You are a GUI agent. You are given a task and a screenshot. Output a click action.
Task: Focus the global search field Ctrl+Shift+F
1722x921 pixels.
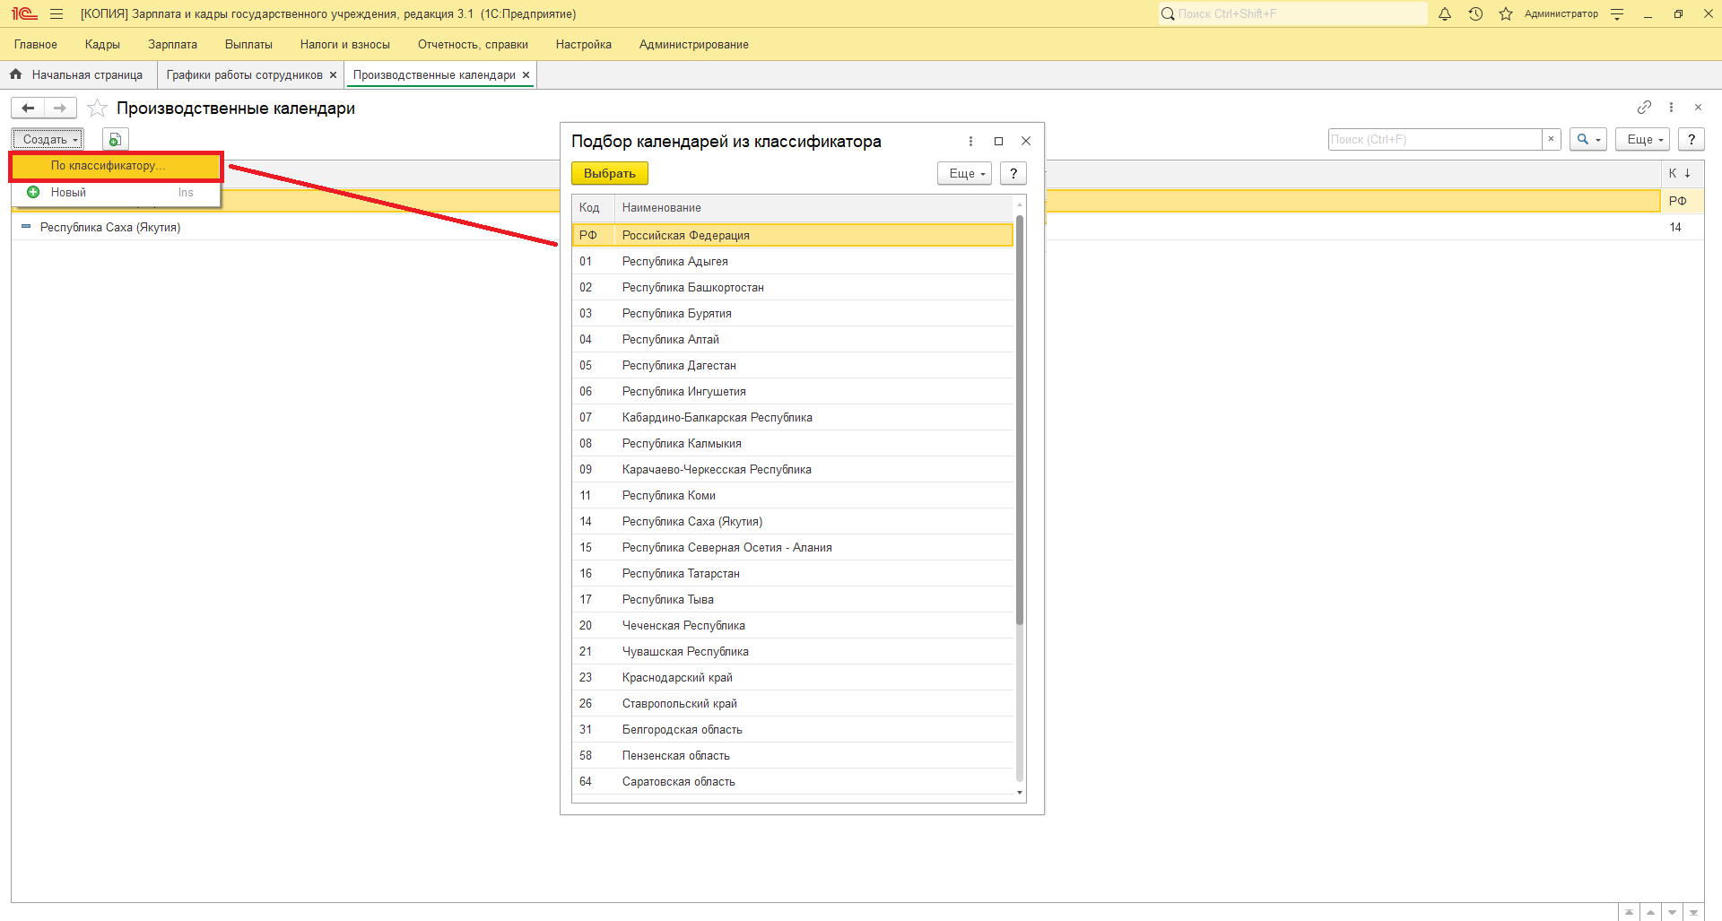(x=1292, y=13)
